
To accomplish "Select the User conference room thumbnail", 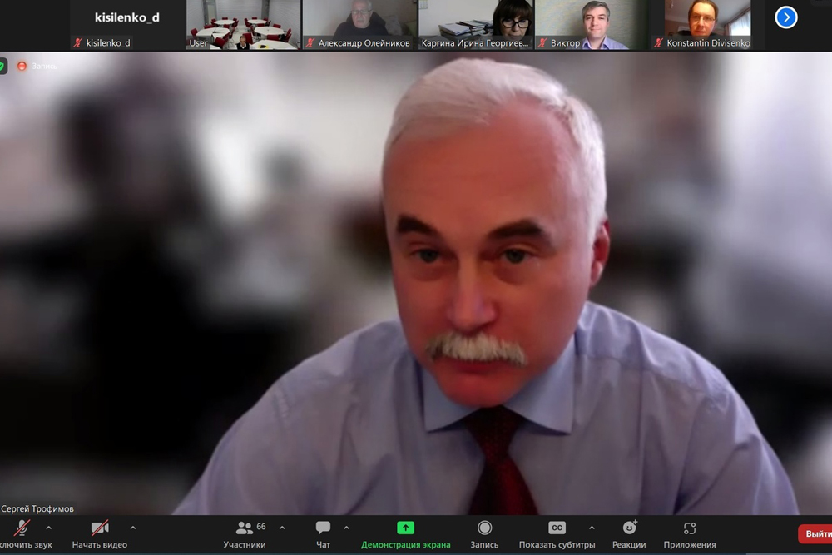I will click(x=243, y=25).
